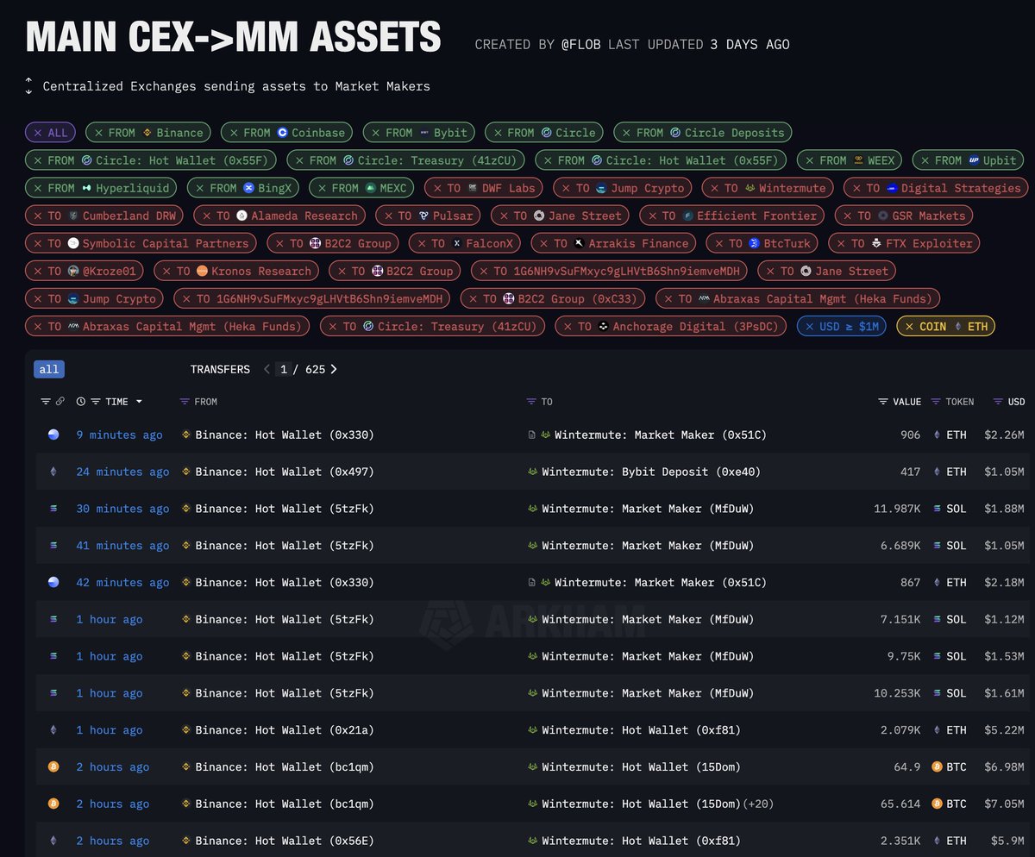The width and height of the screenshot is (1035, 857).
Task: Click the blue 'all' tag above table
Action: point(49,369)
